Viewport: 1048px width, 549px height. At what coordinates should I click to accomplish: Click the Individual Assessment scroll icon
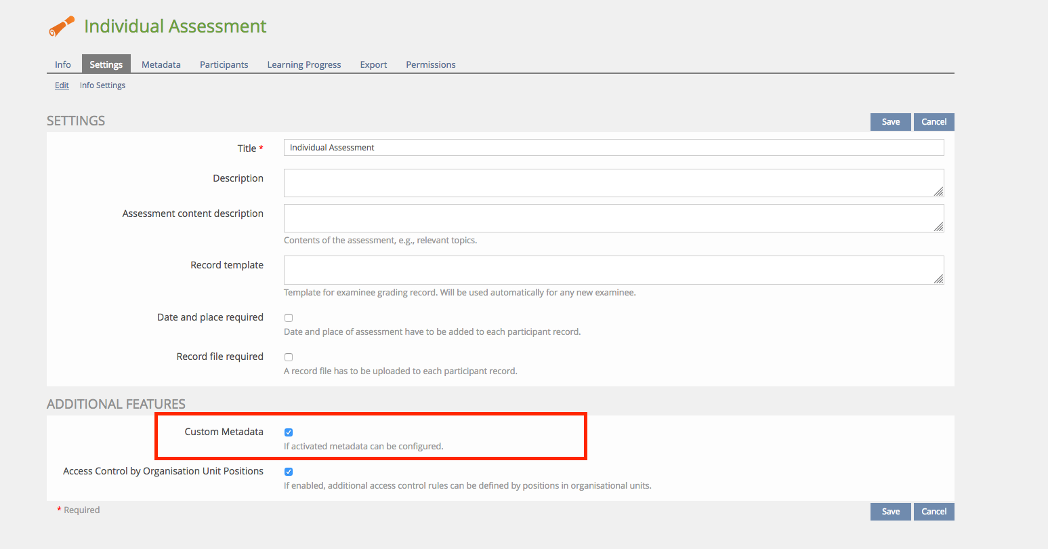click(62, 26)
